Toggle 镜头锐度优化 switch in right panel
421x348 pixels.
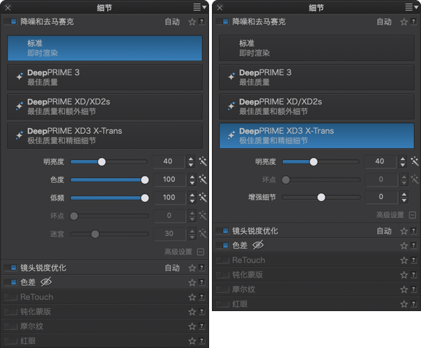[222, 231]
